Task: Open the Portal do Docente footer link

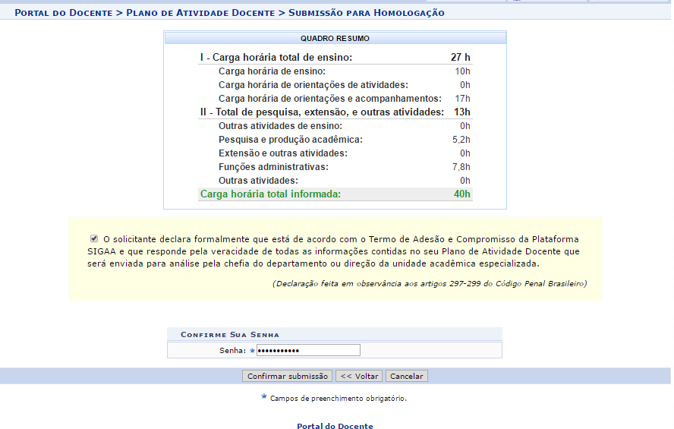Action: pos(335,426)
